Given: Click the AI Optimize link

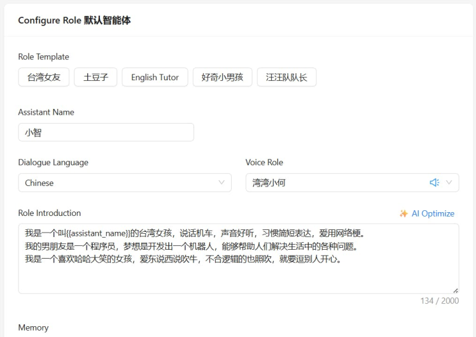Looking at the screenshot, I should (433, 213).
